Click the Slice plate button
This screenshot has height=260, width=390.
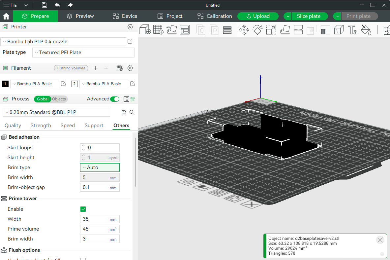click(x=309, y=16)
